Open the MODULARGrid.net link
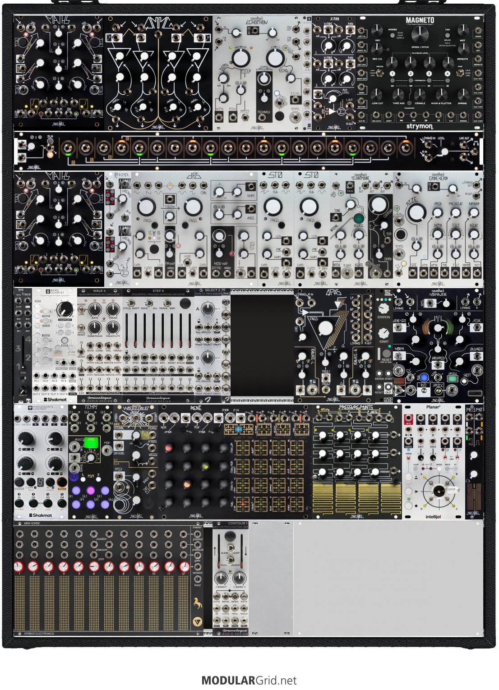Viewport: 499px width, 690px height. click(249, 680)
